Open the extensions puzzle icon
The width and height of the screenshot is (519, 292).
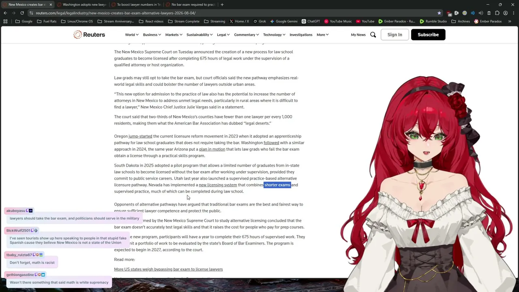coord(497,13)
